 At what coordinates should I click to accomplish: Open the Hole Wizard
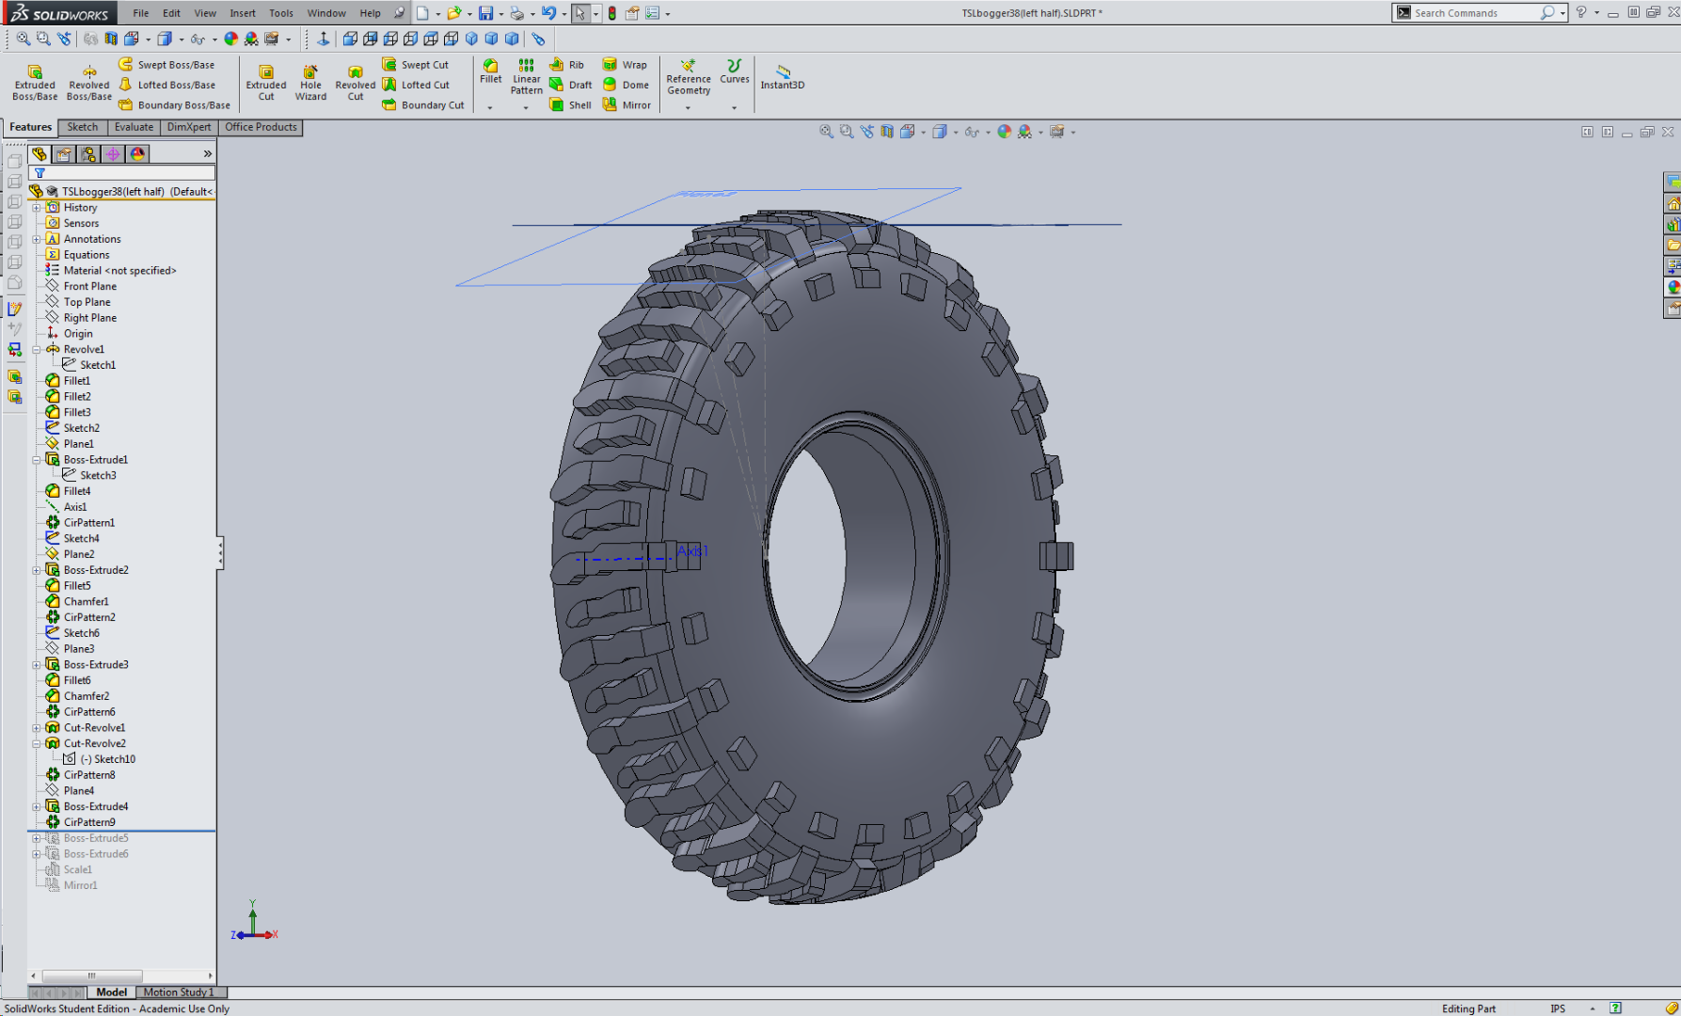pos(310,82)
